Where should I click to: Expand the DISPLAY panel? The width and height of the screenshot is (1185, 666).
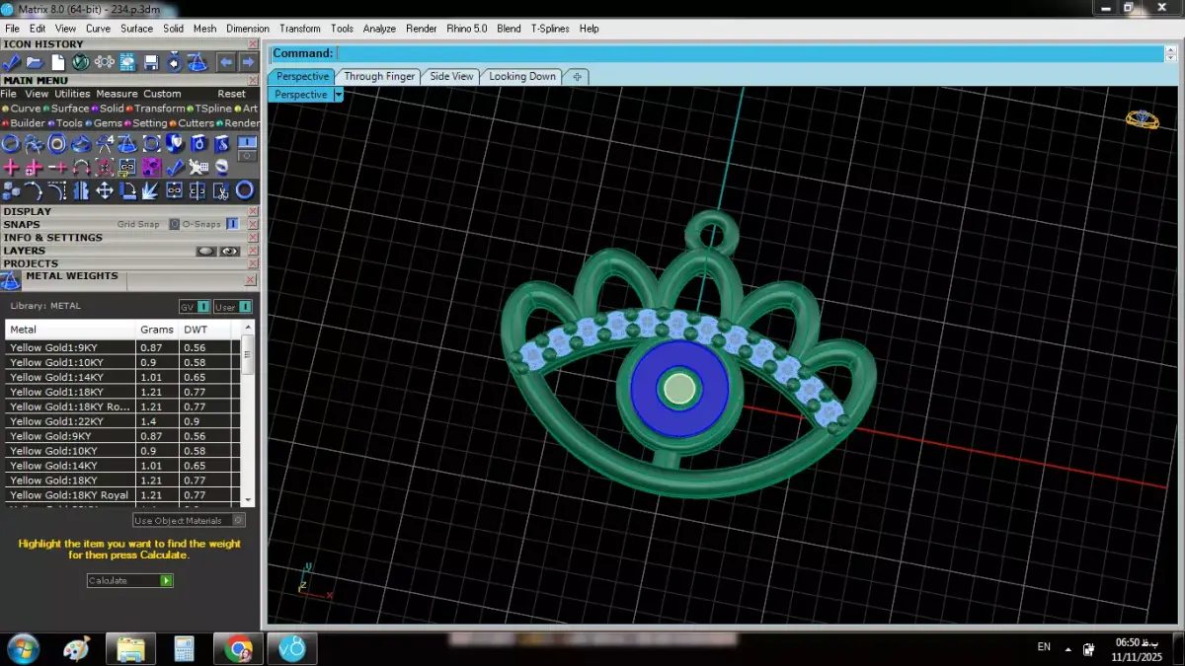[x=28, y=211]
